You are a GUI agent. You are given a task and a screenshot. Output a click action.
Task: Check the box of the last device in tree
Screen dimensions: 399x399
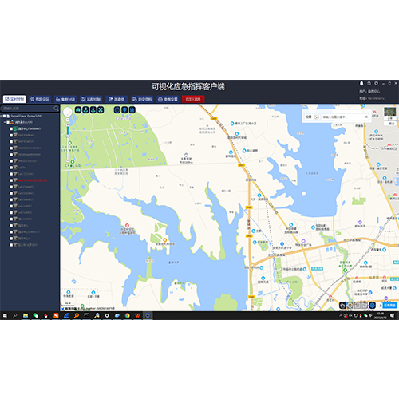[x=11, y=245]
